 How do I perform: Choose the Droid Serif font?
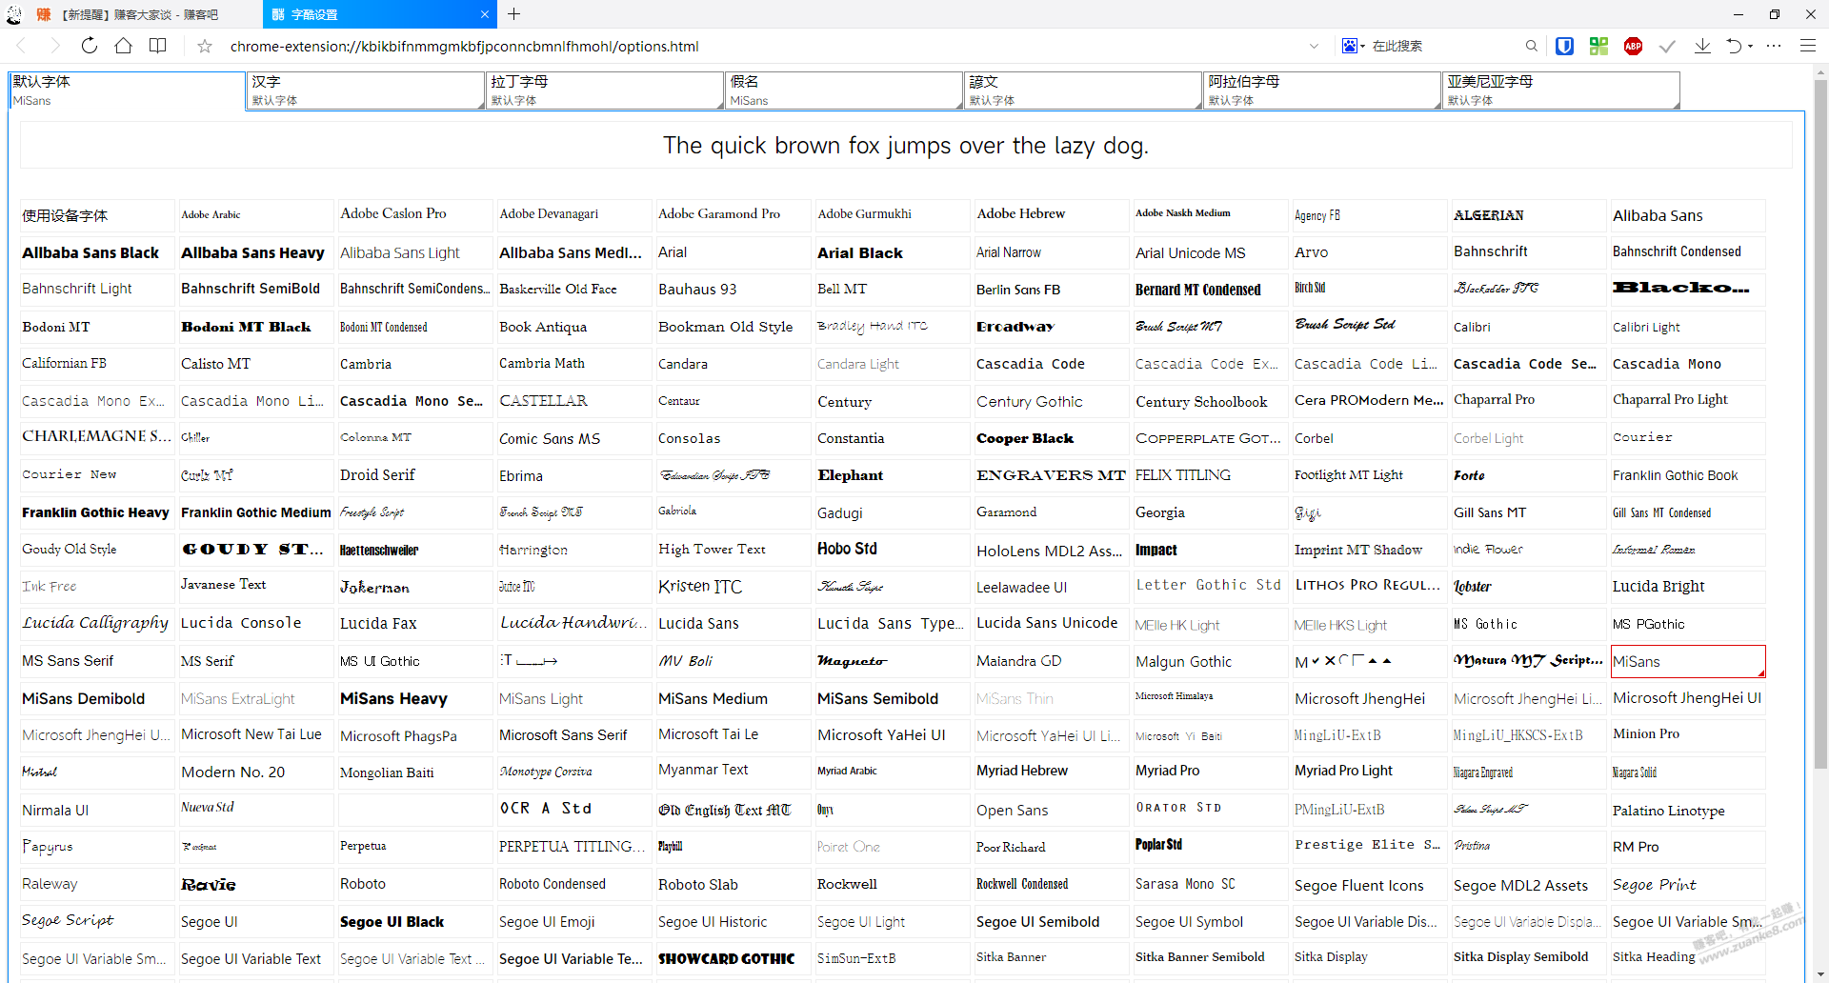point(414,474)
